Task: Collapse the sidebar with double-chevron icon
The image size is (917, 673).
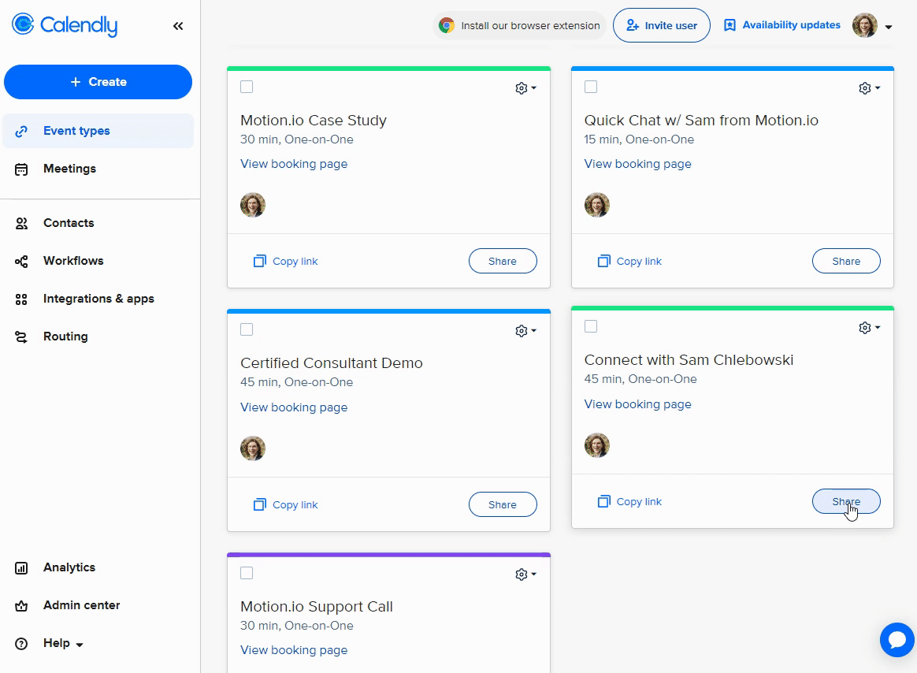Action: 178,26
